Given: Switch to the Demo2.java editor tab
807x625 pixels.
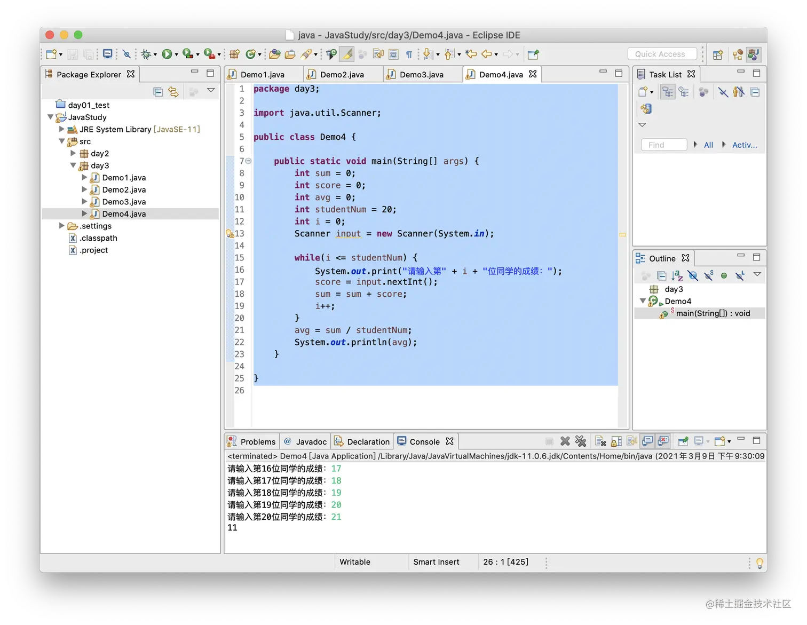Looking at the screenshot, I should coord(342,75).
